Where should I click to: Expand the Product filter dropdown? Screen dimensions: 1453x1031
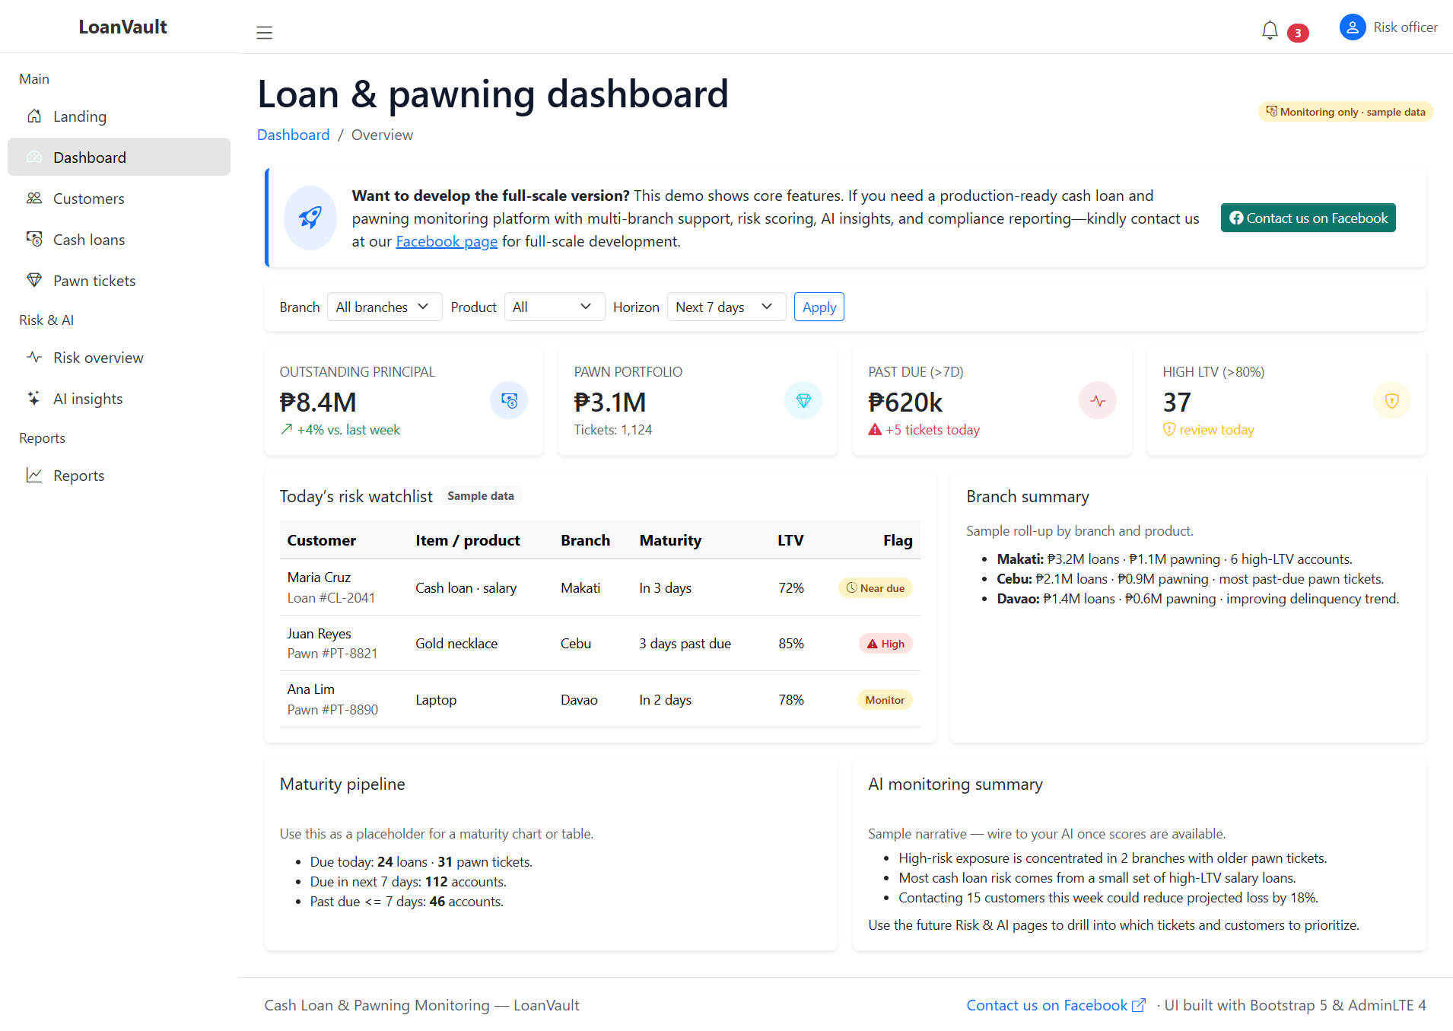(x=554, y=307)
